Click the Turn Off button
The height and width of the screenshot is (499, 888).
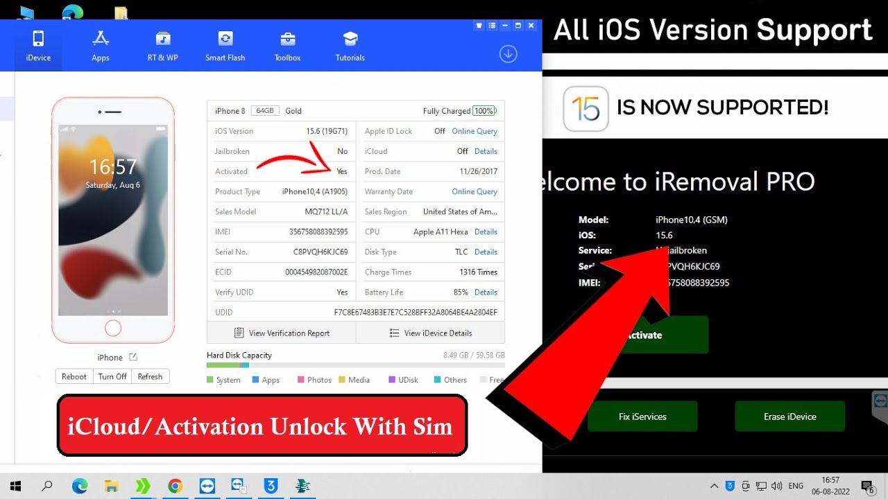point(112,376)
